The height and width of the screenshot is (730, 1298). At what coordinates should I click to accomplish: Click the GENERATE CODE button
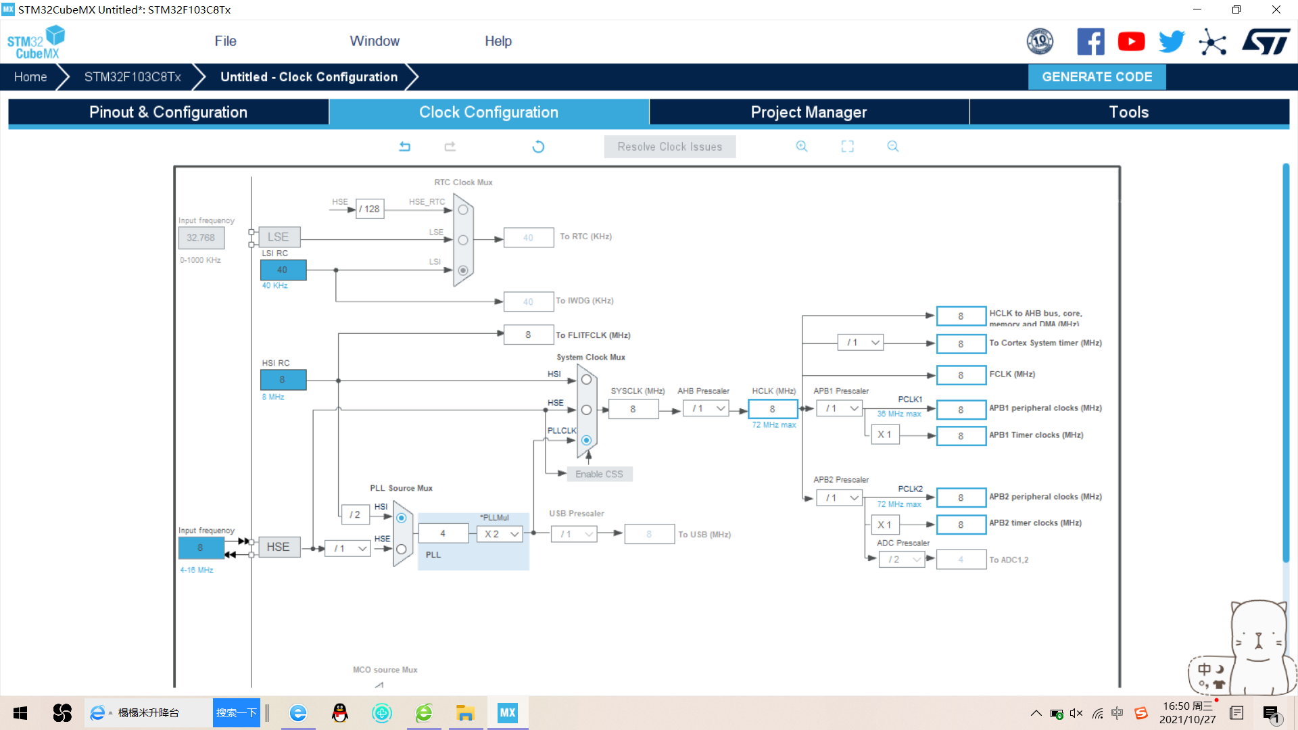coord(1097,77)
